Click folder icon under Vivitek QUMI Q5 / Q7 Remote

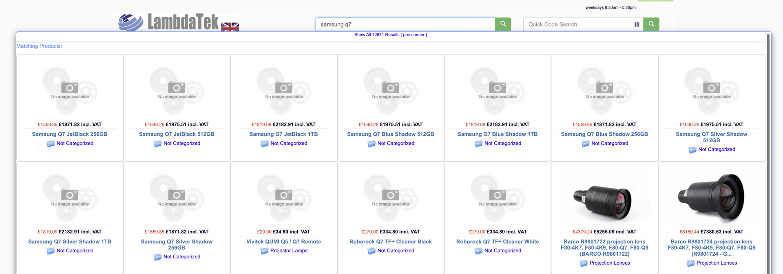[x=265, y=251]
